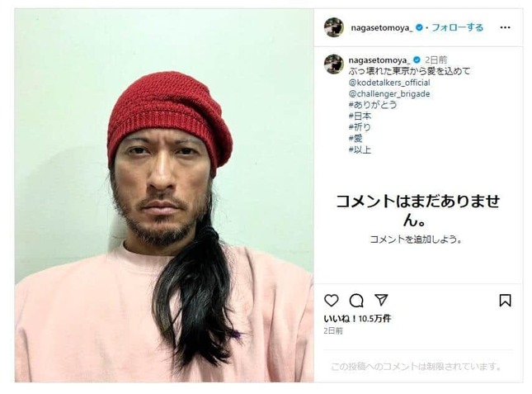Open the @challenger_brigade mention
The height and width of the screenshot is (394, 532).
pyautogui.click(x=389, y=93)
